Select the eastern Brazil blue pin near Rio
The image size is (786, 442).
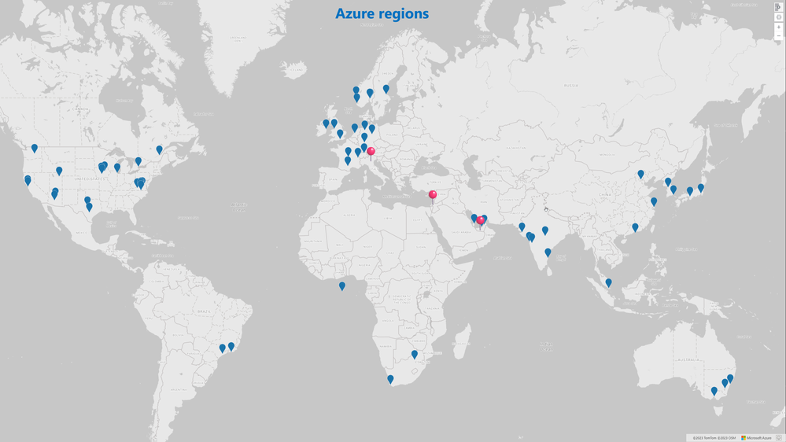point(231,346)
